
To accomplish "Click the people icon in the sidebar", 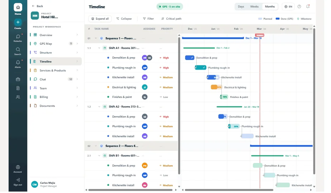I will point(18,97).
